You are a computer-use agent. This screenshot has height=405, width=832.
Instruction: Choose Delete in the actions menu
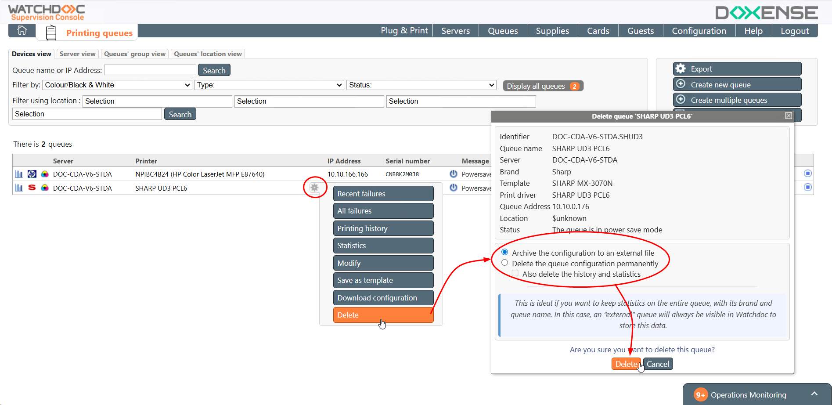383,315
